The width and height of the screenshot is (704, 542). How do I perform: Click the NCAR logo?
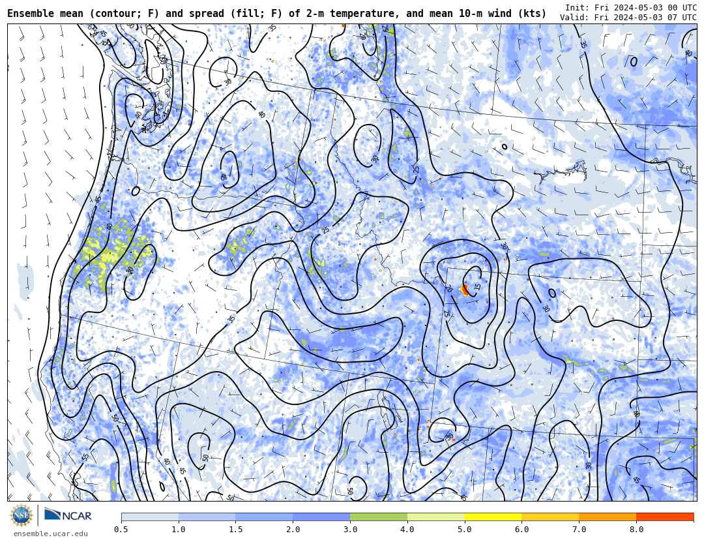(68, 515)
